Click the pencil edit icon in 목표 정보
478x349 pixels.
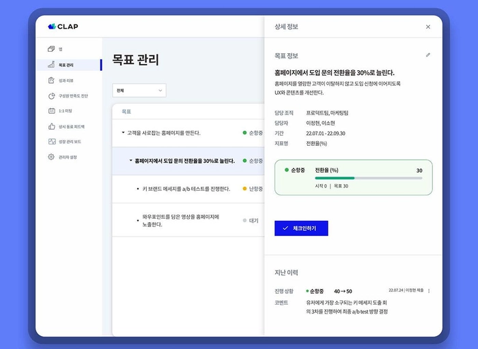click(x=428, y=55)
